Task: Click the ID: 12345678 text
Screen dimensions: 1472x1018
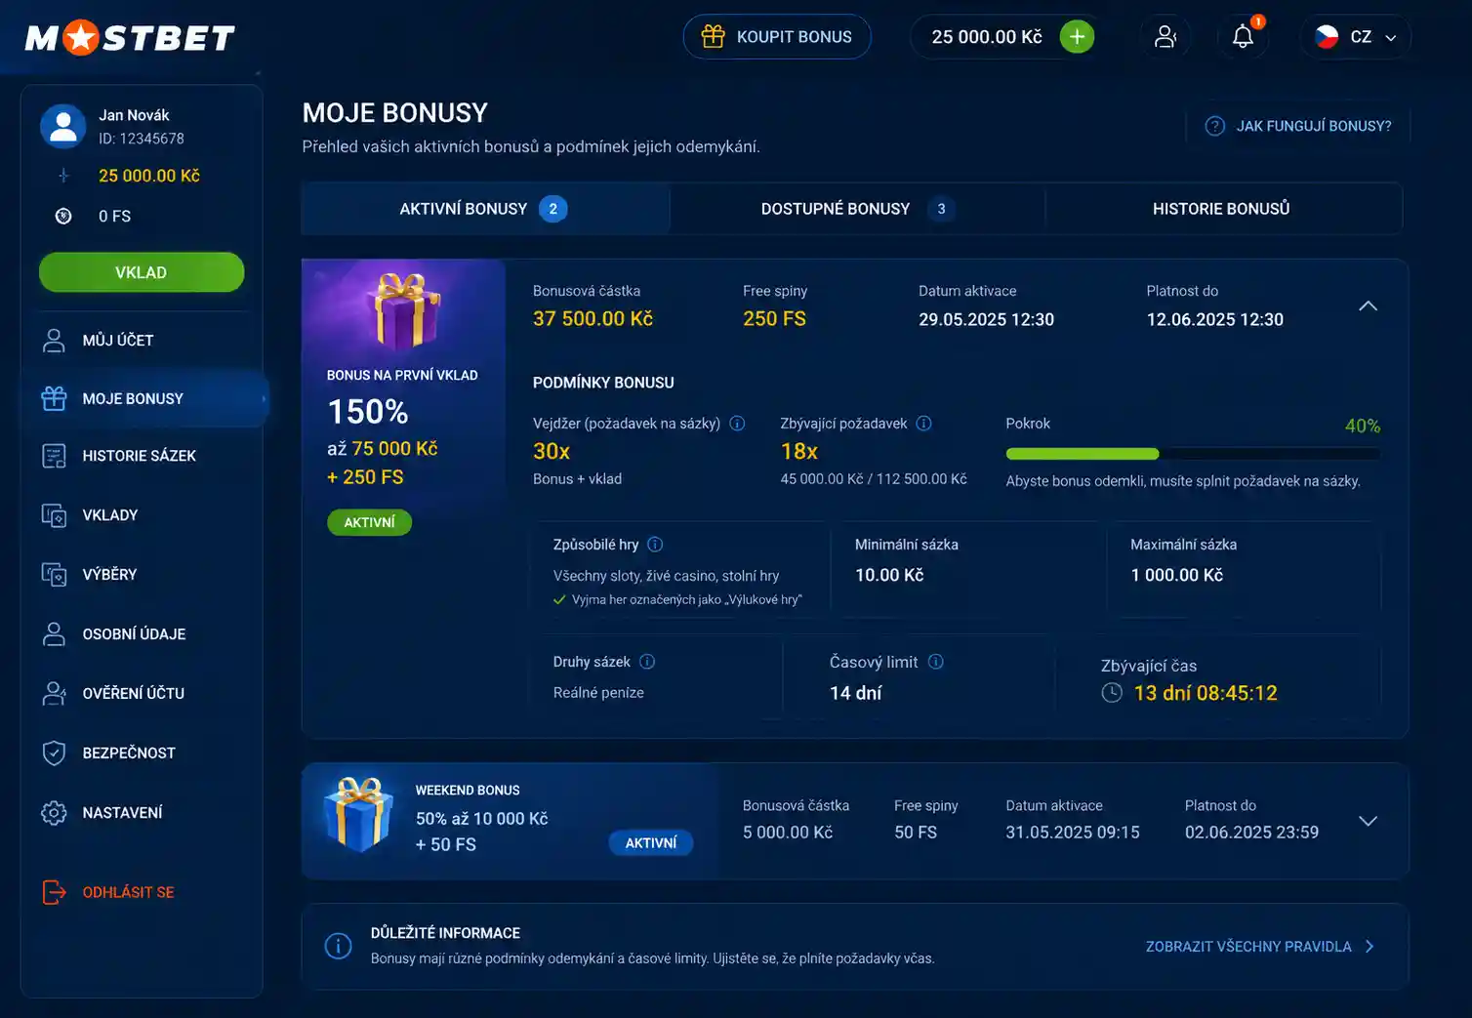Action: click(x=142, y=139)
